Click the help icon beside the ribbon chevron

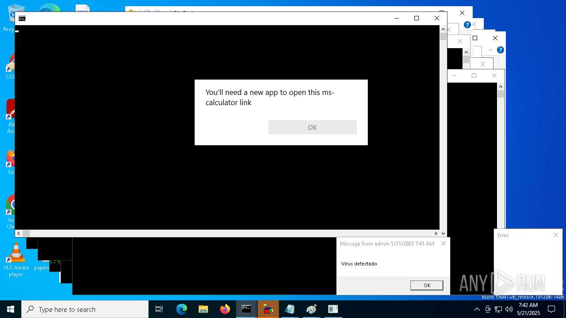(500, 50)
